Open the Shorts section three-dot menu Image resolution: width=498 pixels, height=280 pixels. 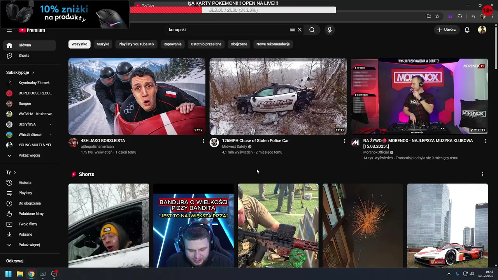[483, 174]
